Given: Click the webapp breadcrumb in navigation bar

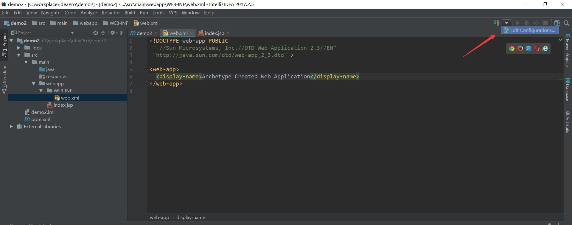Looking at the screenshot, I should [85, 23].
